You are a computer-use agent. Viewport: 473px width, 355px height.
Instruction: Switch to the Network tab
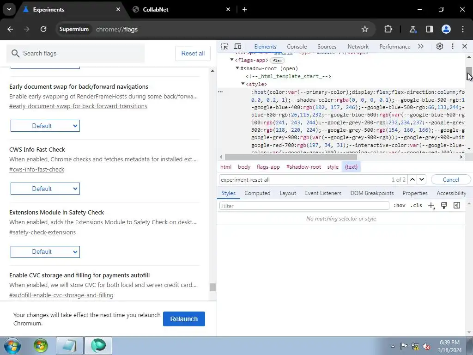click(358, 47)
